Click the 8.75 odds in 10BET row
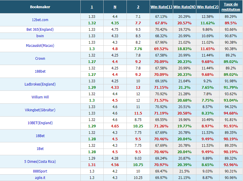The width and height of the screenshot is (243, 181). 138,120
